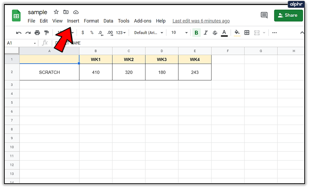Toggle bold formatting

pos(196,33)
